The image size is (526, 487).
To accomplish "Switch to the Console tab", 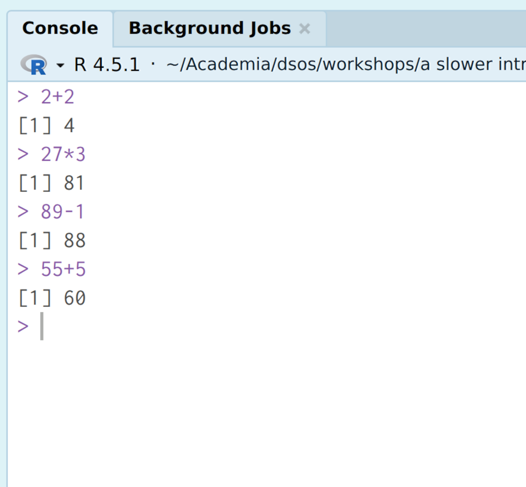I will (x=60, y=29).
